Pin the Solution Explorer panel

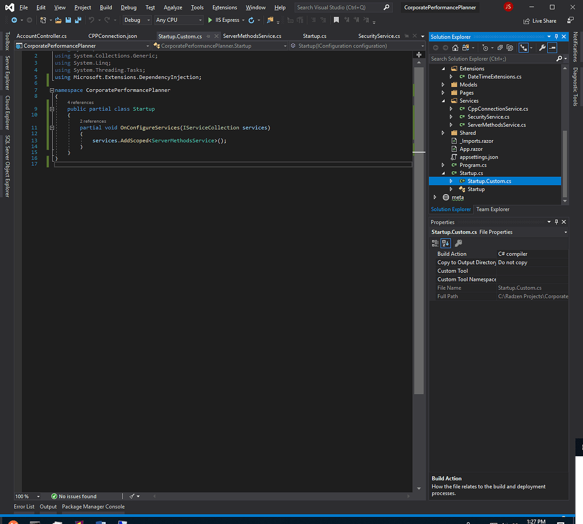(556, 36)
